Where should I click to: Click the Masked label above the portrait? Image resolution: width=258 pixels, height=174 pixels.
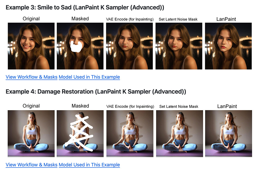pyautogui.click(x=80, y=19)
